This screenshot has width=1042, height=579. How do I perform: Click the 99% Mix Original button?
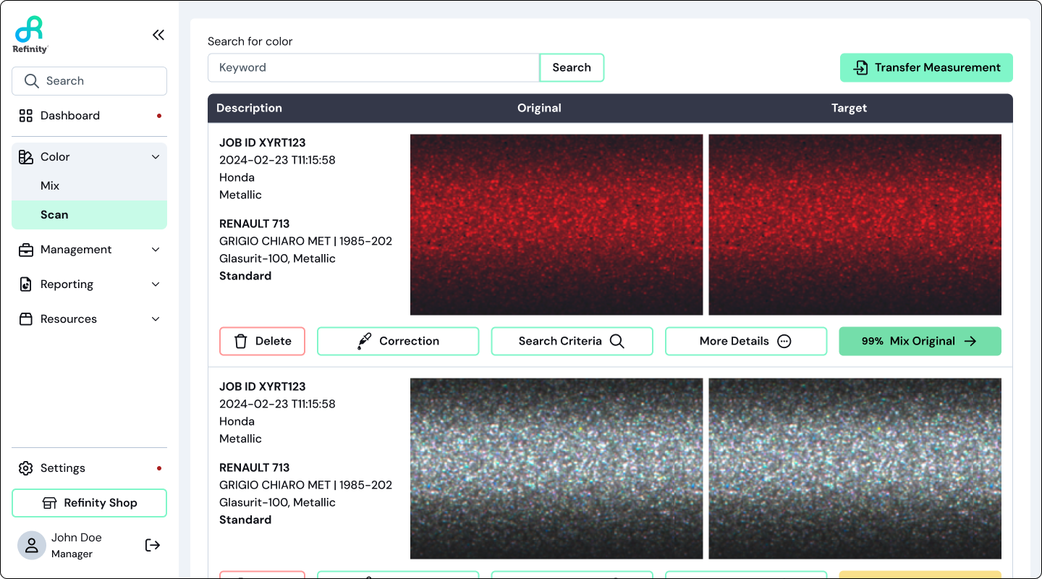pos(920,341)
